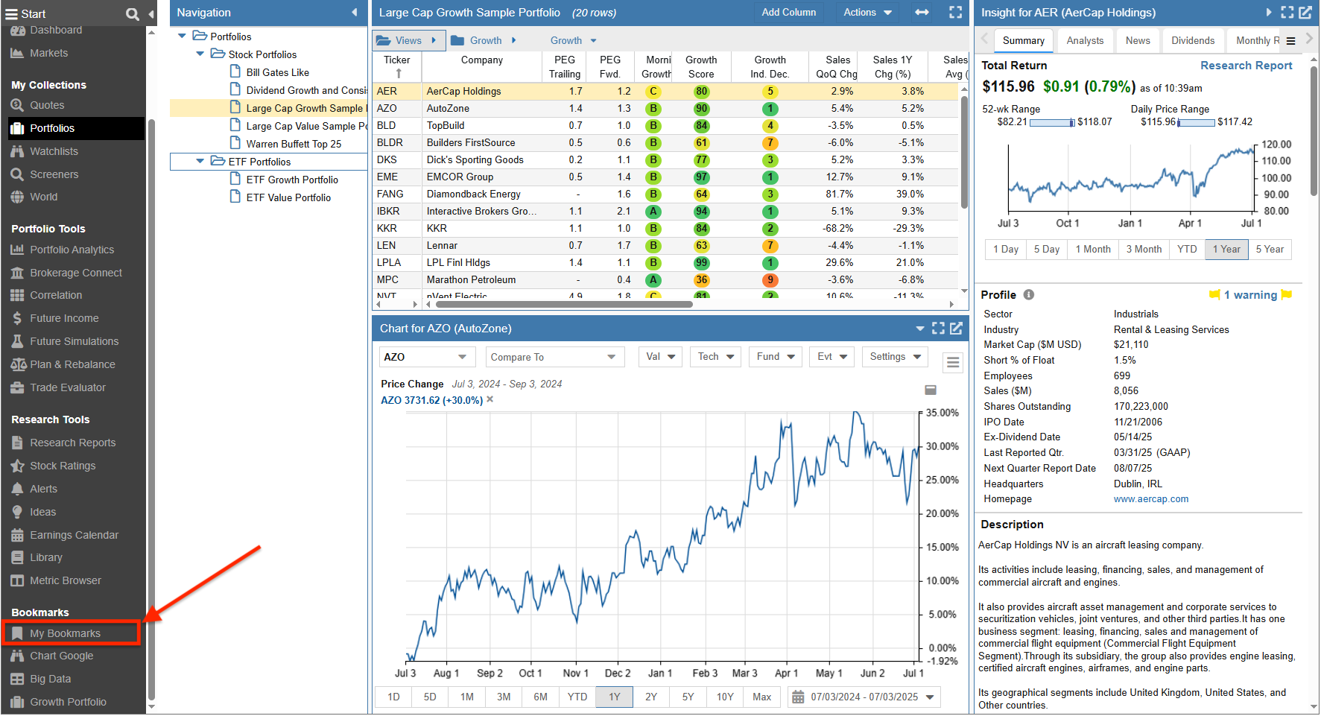
Task: Open the Compare To dropdown
Action: (x=554, y=357)
